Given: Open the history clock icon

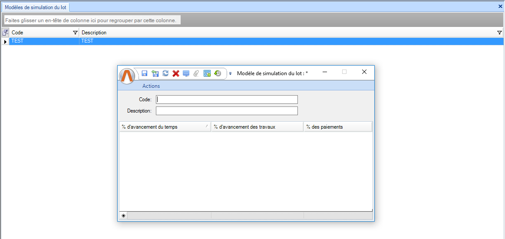Looking at the screenshot, I should 218,73.
